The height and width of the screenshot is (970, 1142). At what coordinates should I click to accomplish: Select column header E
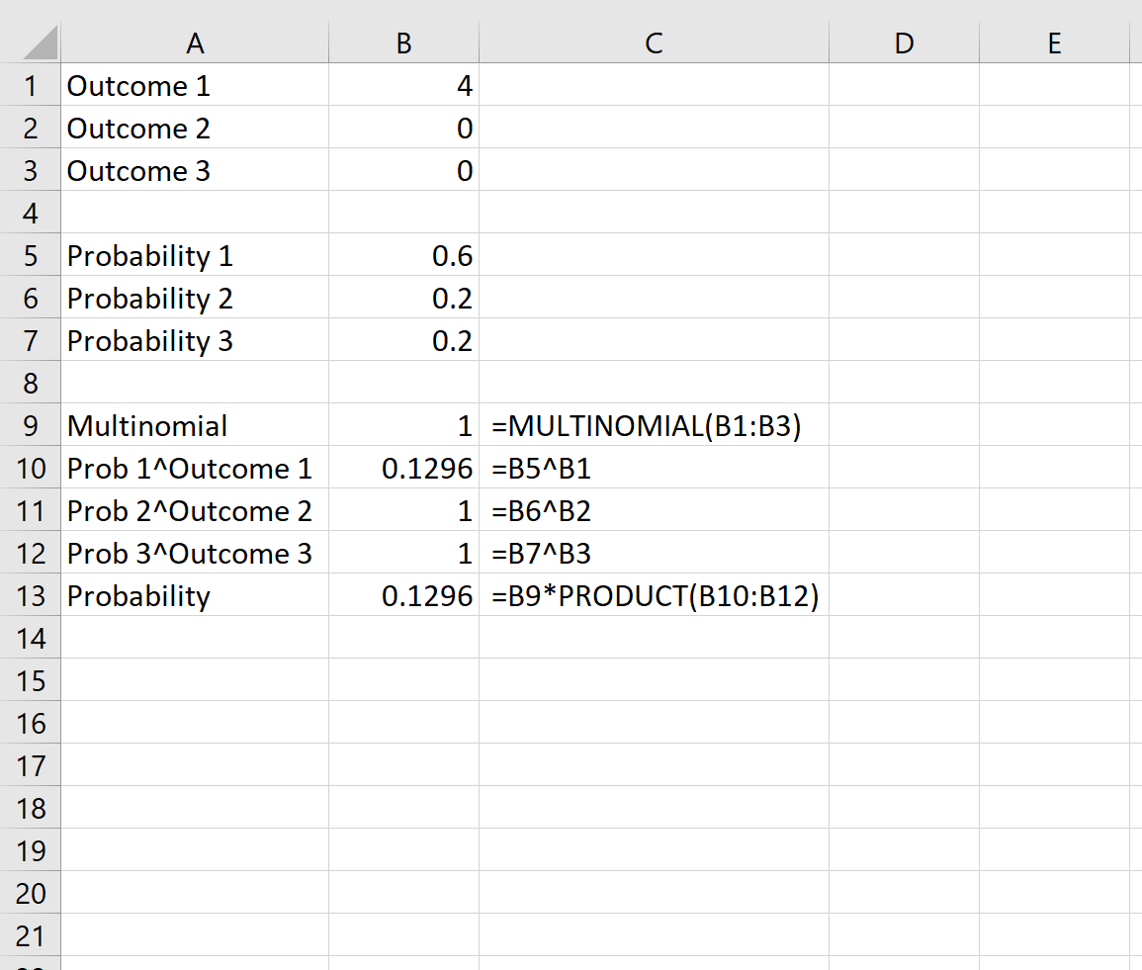1054,43
